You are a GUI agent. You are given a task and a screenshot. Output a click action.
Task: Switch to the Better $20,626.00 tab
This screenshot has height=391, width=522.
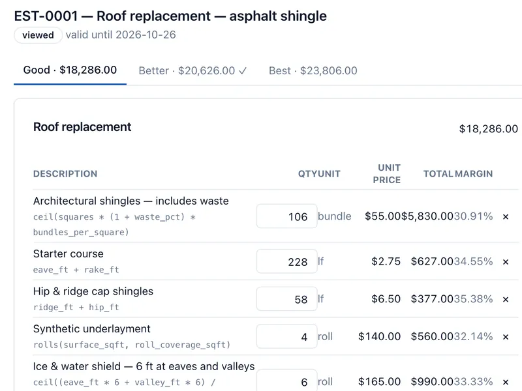[x=192, y=70]
